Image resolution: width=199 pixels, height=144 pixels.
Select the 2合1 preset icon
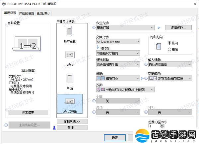click(70, 55)
